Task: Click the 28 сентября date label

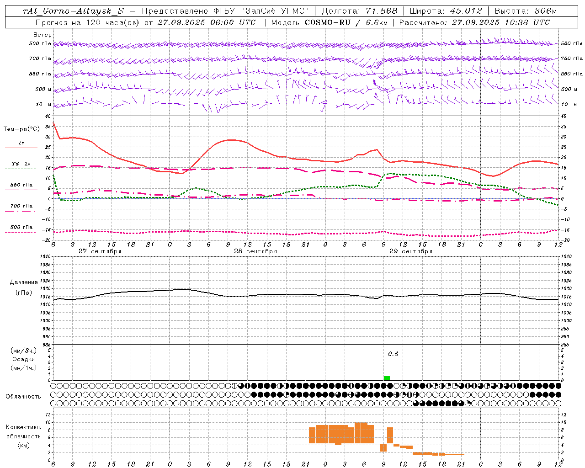Action: click(255, 251)
